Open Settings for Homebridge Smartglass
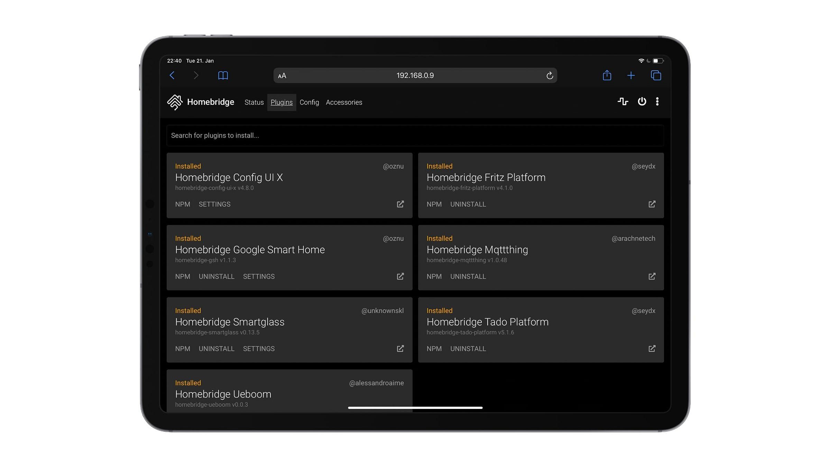The height and width of the screenshot is (467, 830). (x=259, y=349)
